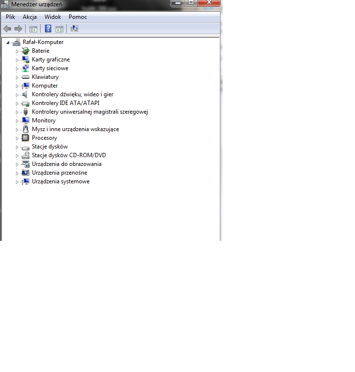Image resolution: width=355 pixels, height=372 pixels.
Task: Click the sound controllers speaker icon
Action: coord(25,94)
